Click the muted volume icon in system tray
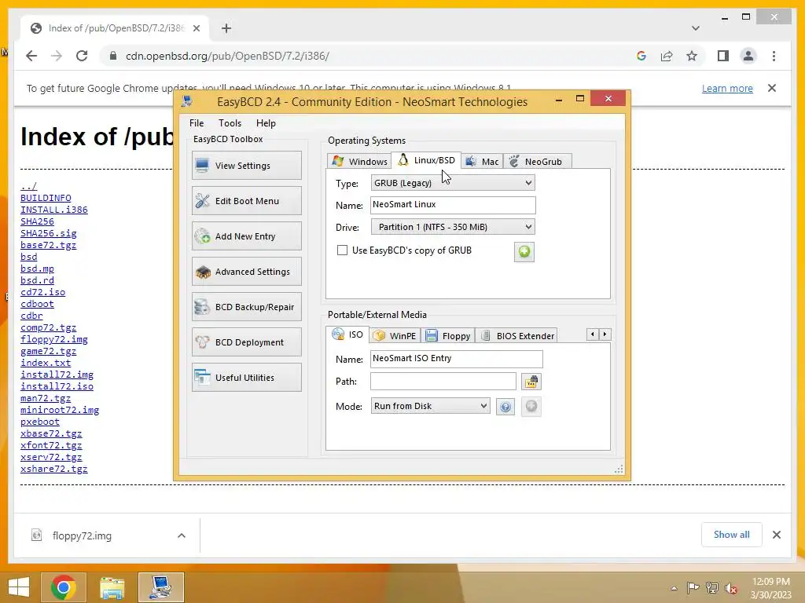 point(731,588)
